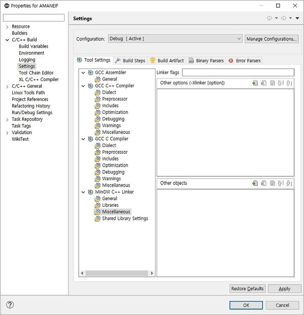Expand the Task Repository category
Image resolution: width=304 pixels, height=315 pixels.
[7, 120]
